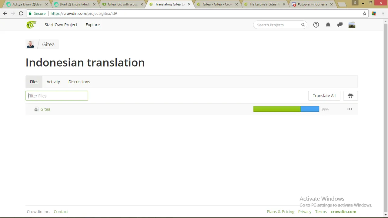Open the messages chat icon
The width and height of the screenshot is (388, 218).
tap(340, 25)
